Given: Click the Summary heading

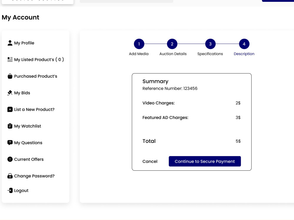Looking at the screenshot, I should coord(156,81).
